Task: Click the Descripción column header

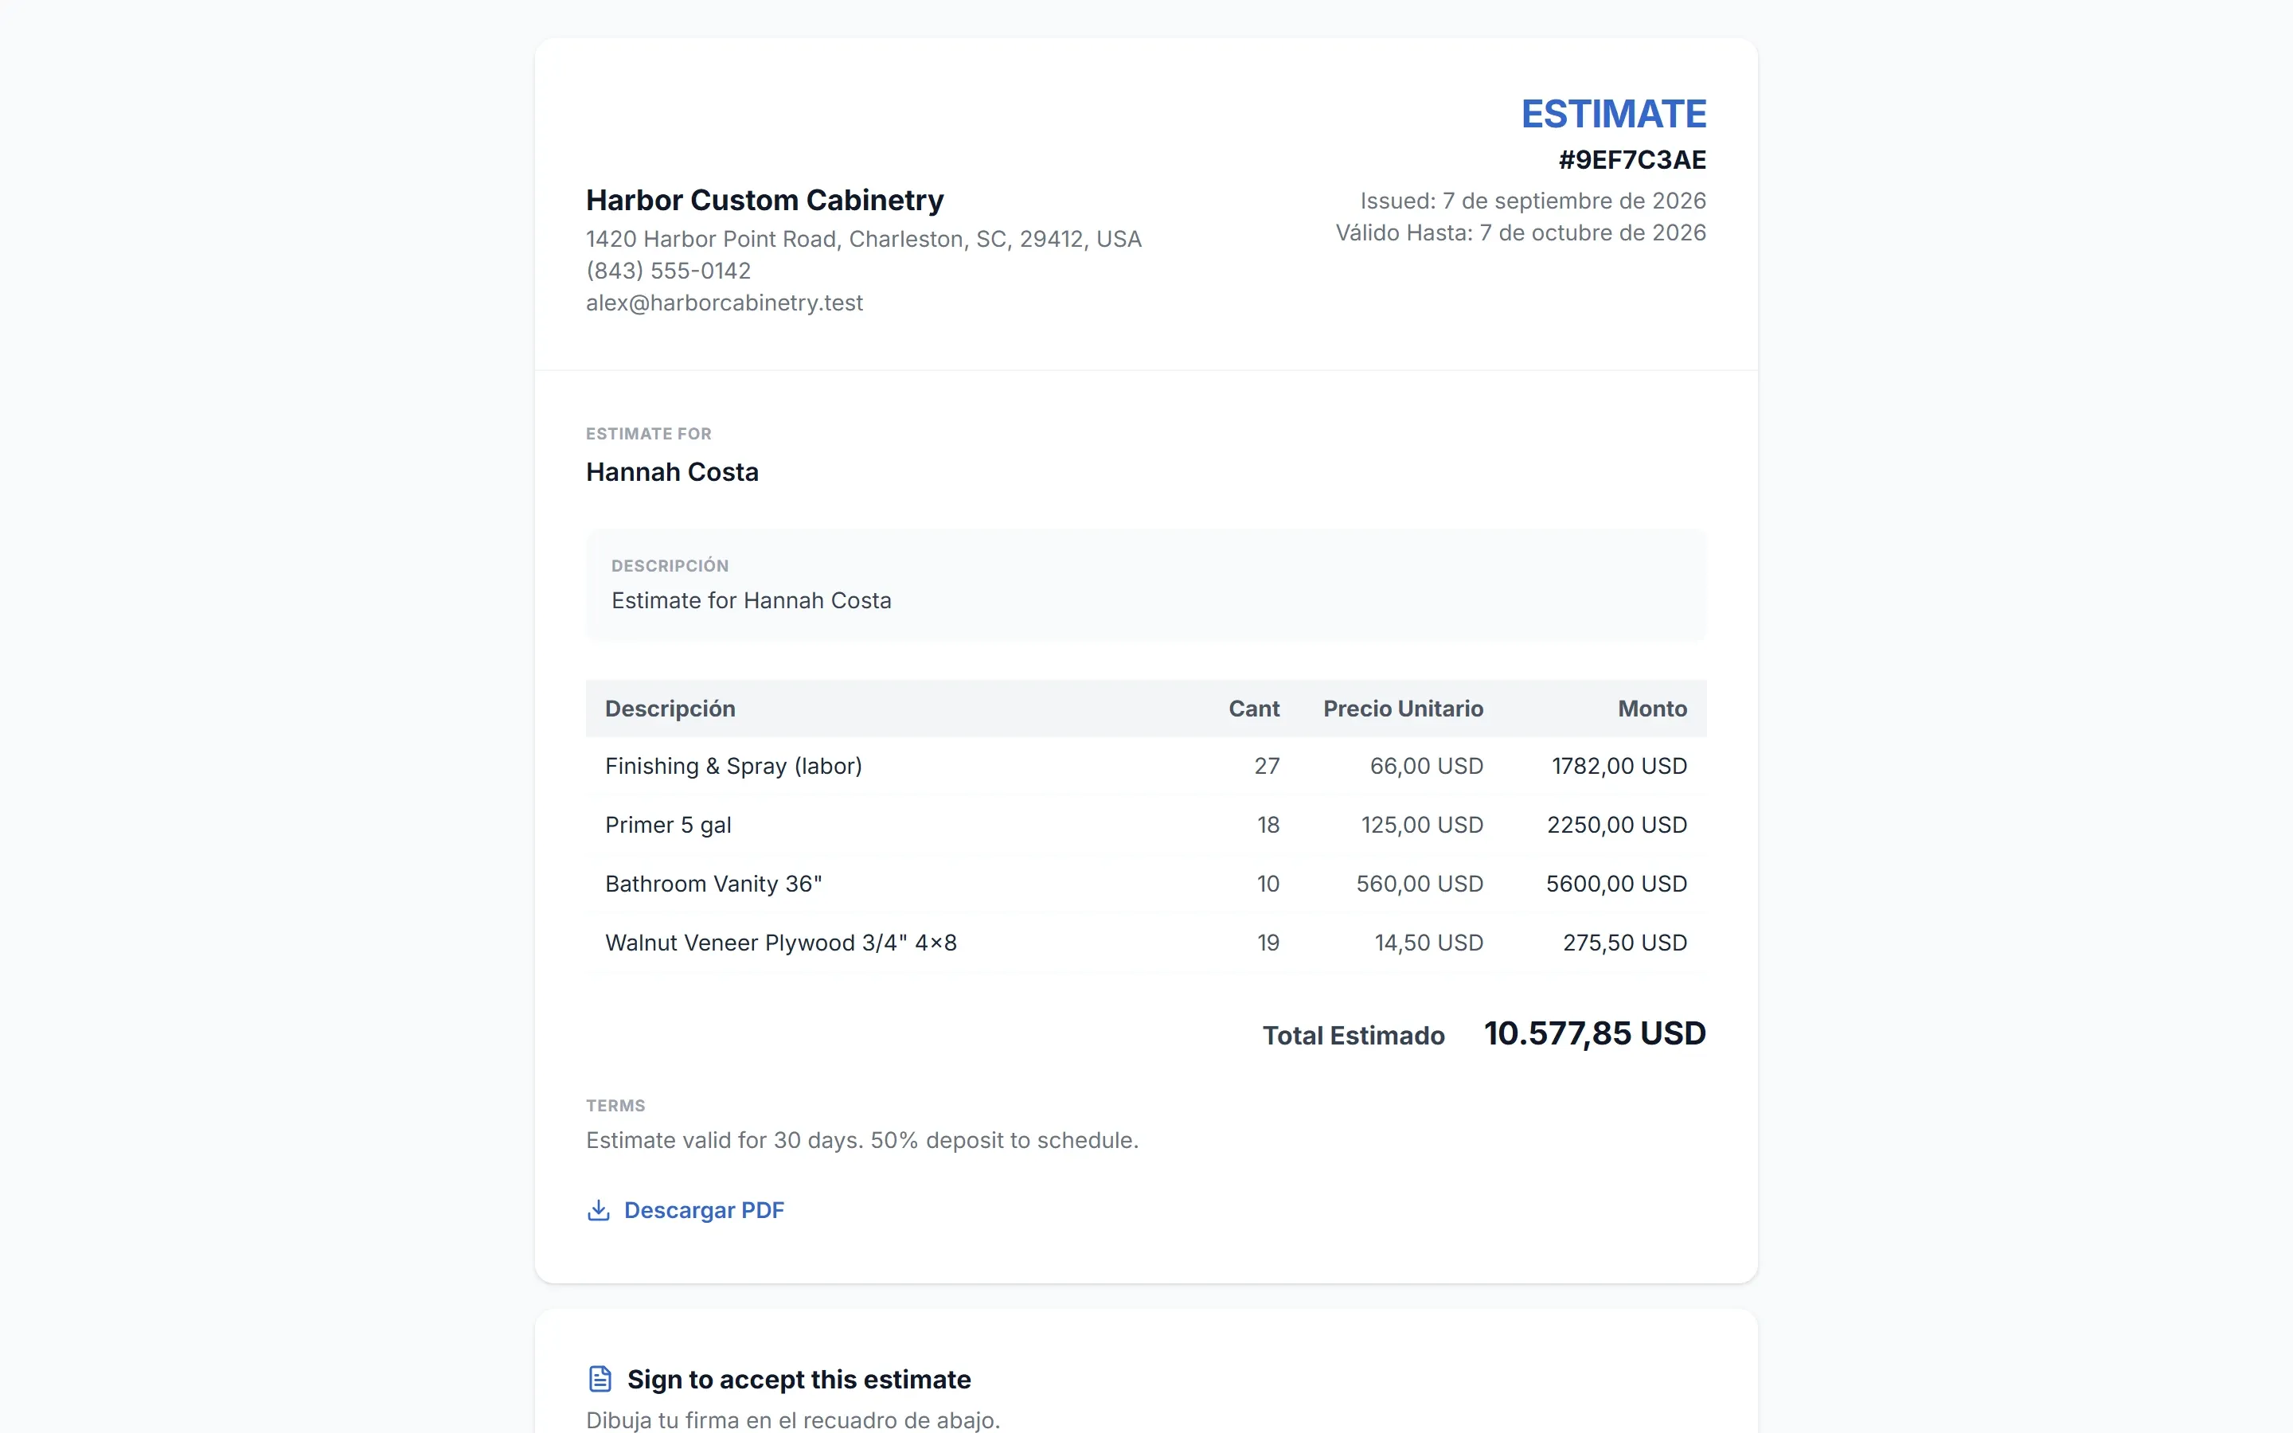Action: coord(670,709)
